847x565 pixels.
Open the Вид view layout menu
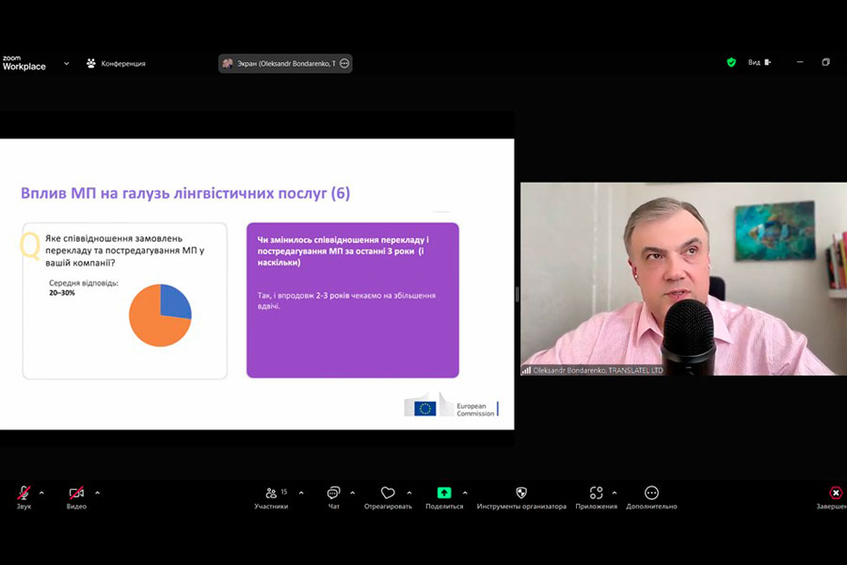pyautogui.click(x=759, y=63)
